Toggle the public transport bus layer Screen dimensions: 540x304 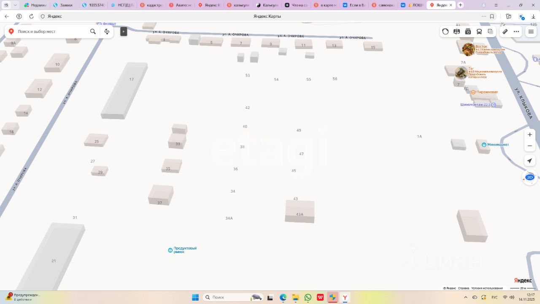[x=479, y=31]
